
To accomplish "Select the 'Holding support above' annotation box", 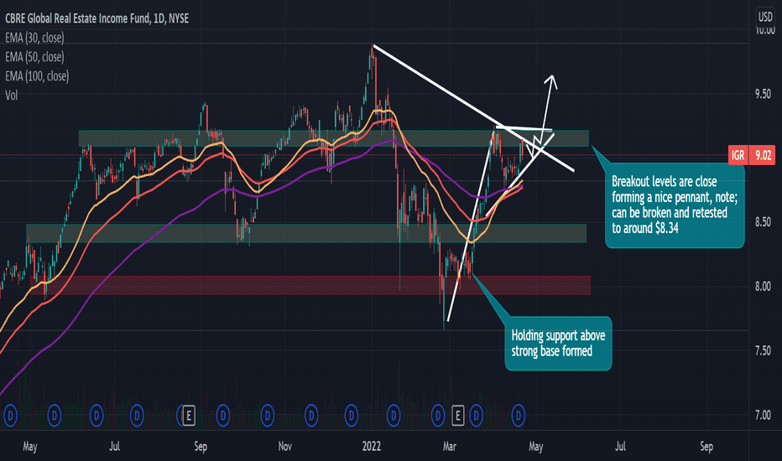I will click(x=558, y=344).
